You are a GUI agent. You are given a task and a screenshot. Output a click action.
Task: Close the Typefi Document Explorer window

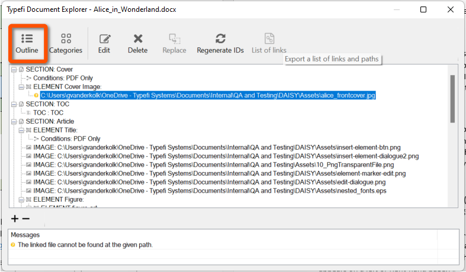[451, 9]
